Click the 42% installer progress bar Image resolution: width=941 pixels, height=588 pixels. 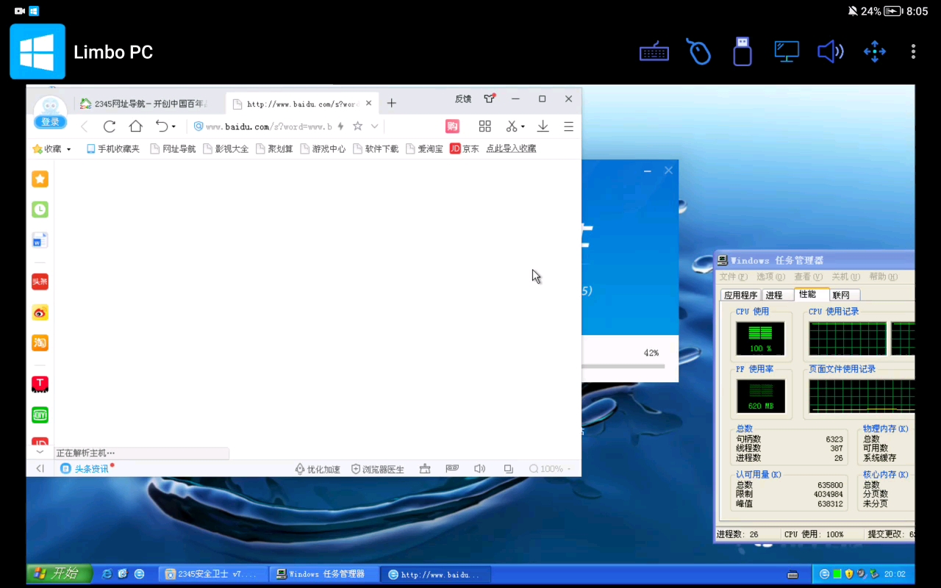pos(623,366)
